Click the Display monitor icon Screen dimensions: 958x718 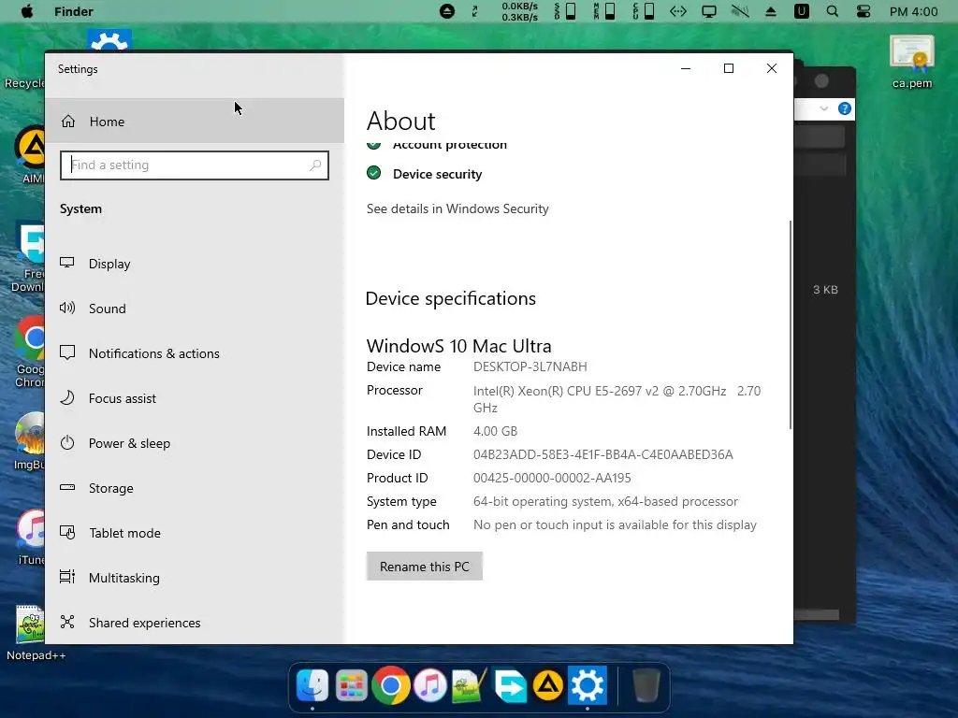pyautogui.click(x=67, y=263)
